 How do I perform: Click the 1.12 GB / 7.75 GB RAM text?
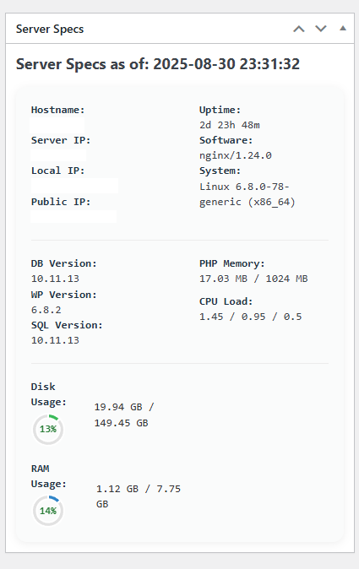point(139,496)
